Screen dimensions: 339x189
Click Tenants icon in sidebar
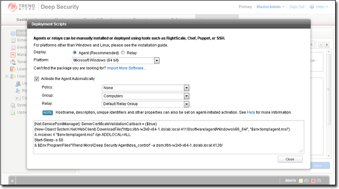click(13, 62)
